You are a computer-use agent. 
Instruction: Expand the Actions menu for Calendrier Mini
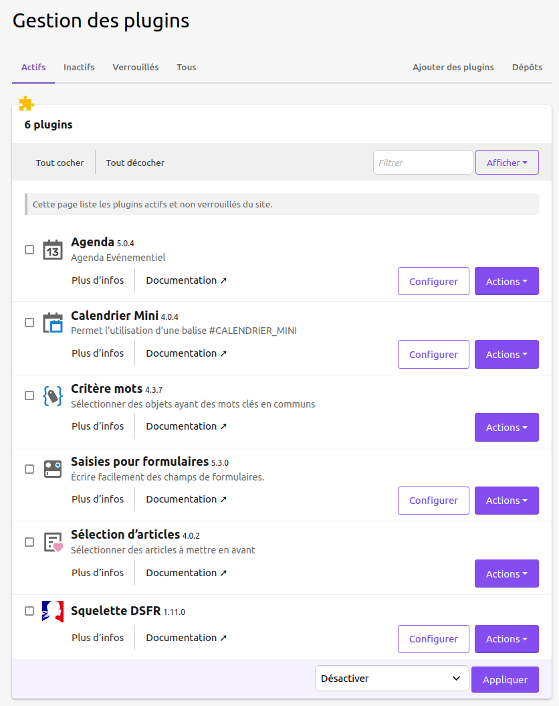[x=506, y=355]
